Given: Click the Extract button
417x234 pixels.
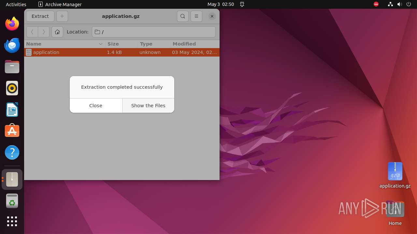Looking at the screenshot, I should pos(40,16).
